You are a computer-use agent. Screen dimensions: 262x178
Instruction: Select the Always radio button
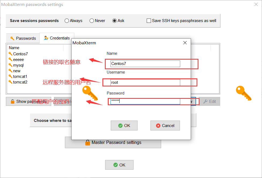point(66,20)
